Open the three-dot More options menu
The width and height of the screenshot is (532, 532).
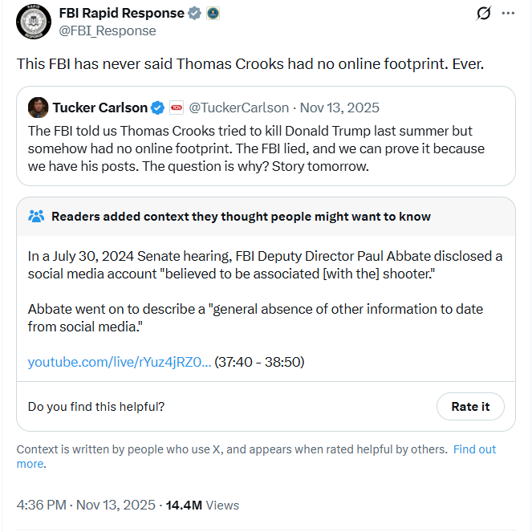point(508,14)
